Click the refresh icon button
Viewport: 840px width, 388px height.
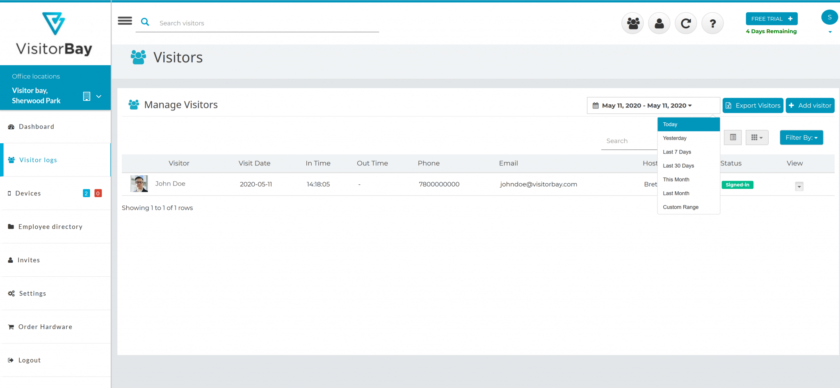coord(685,23)
